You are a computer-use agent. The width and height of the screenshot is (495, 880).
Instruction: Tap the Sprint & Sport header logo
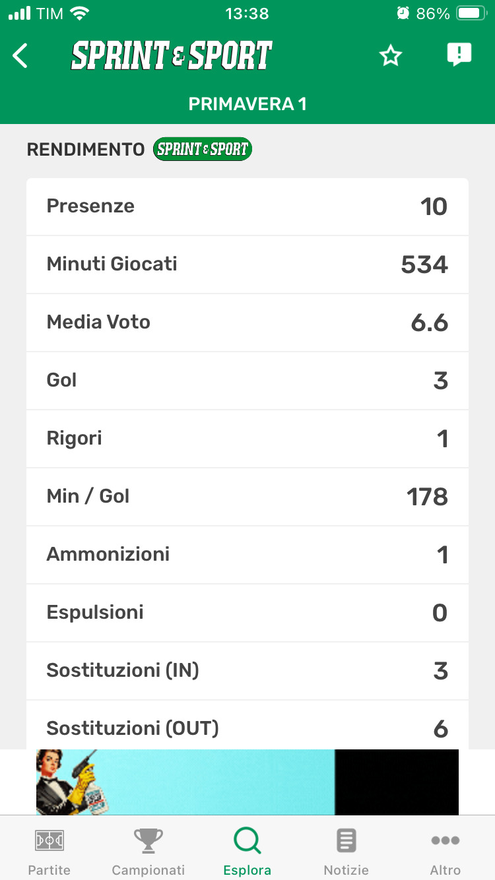(172, 56)
